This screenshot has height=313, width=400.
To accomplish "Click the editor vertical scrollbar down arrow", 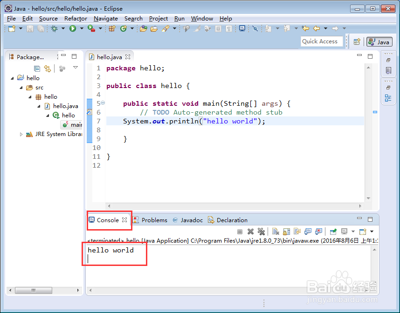I will (368, 198).
